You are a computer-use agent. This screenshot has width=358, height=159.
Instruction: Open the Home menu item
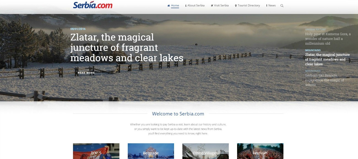(x=175, y=5)
